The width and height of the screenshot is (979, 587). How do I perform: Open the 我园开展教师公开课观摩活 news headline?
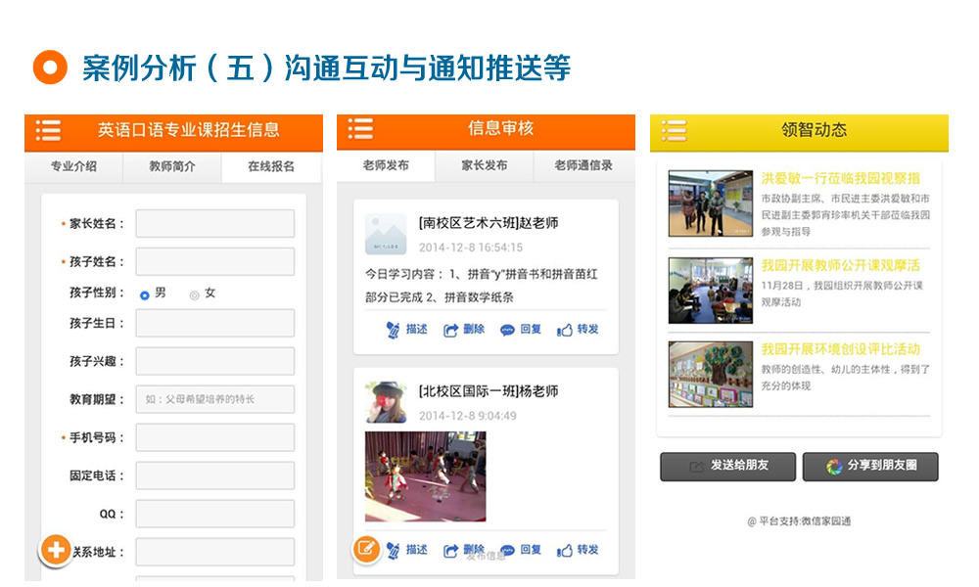pyautogui.click(x=841, y=265)
